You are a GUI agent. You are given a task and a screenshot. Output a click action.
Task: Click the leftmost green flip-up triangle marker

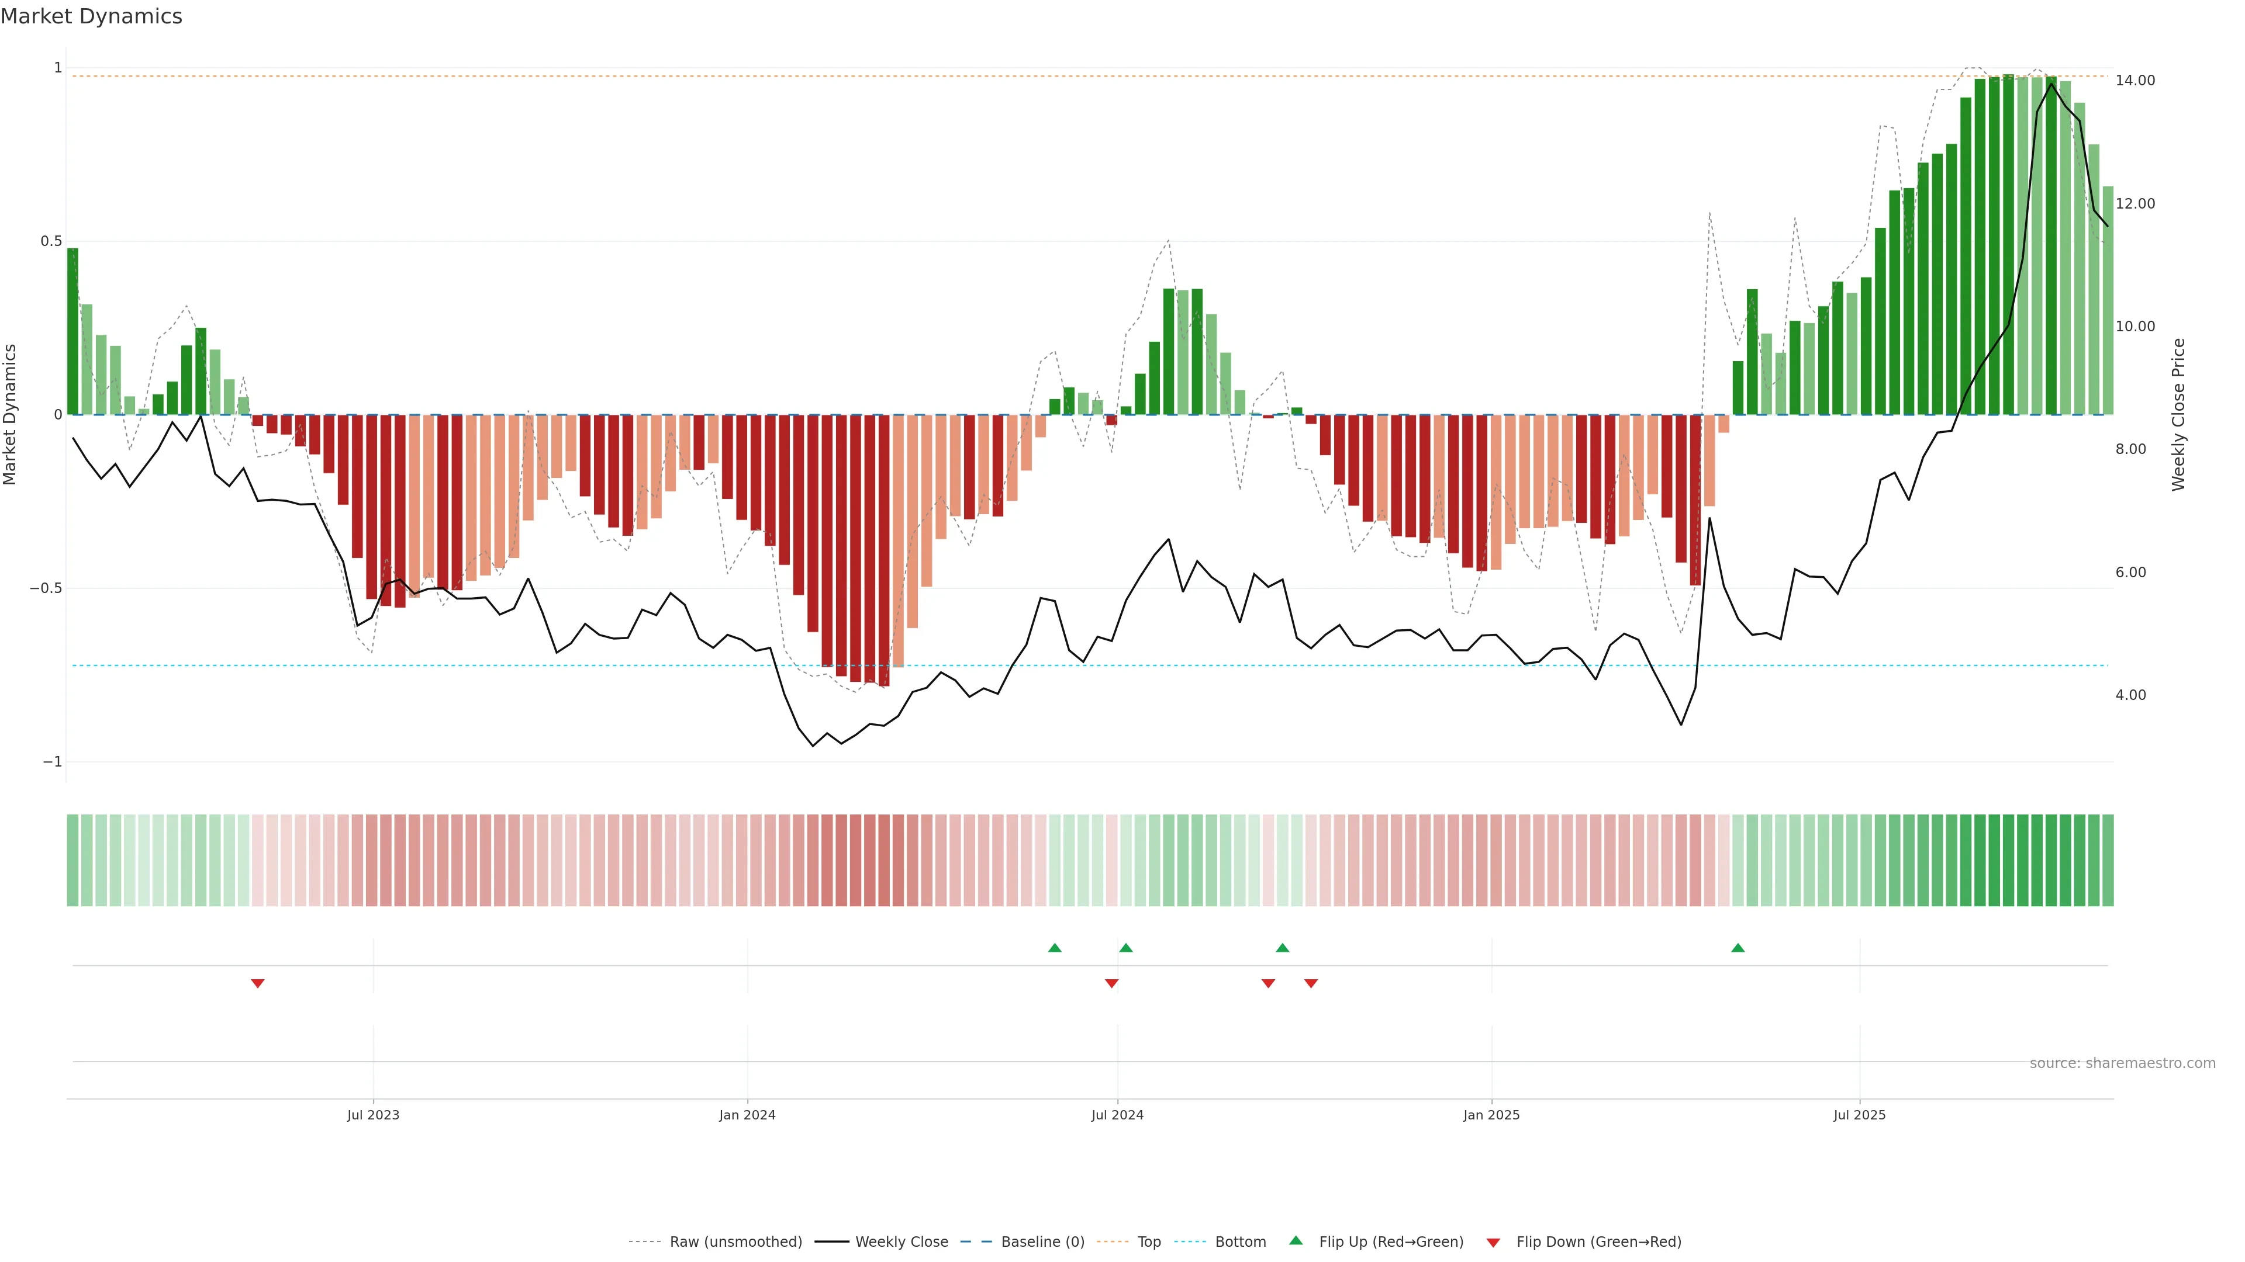click(x=1055, y=948)
